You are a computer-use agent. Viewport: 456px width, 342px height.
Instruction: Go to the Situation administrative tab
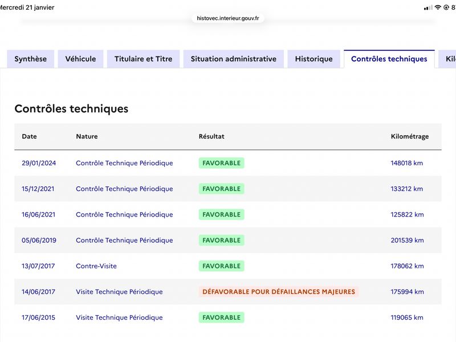click(233, 59)
